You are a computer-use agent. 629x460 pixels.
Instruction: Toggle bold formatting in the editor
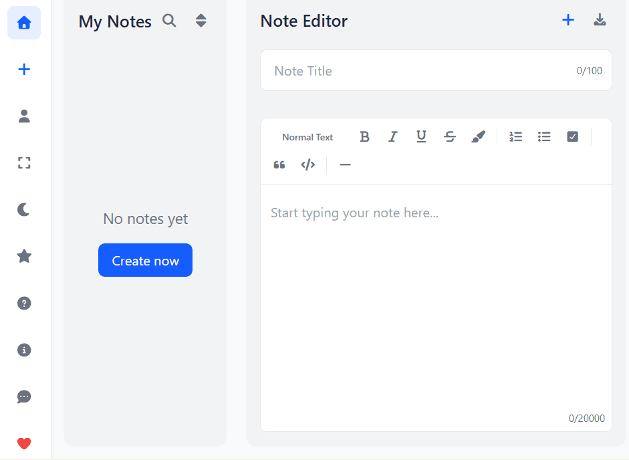pyautogui.click(x=364, y=136)
